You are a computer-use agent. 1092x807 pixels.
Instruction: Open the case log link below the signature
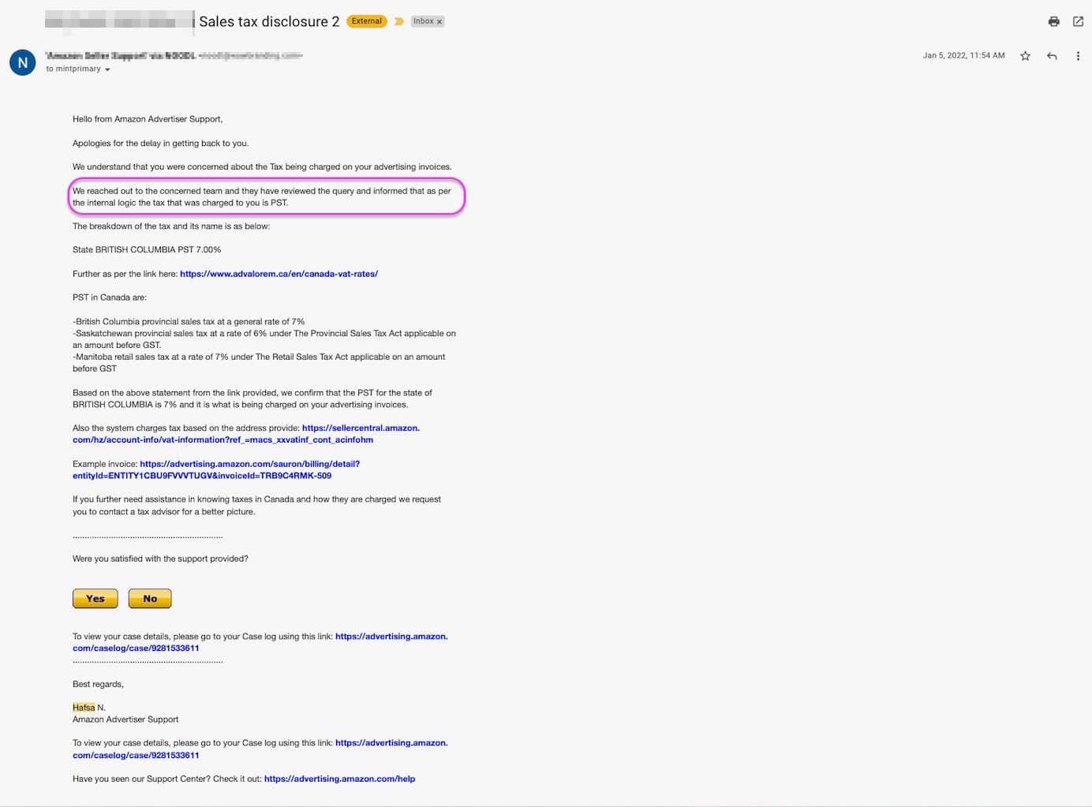tap(260, 749)
